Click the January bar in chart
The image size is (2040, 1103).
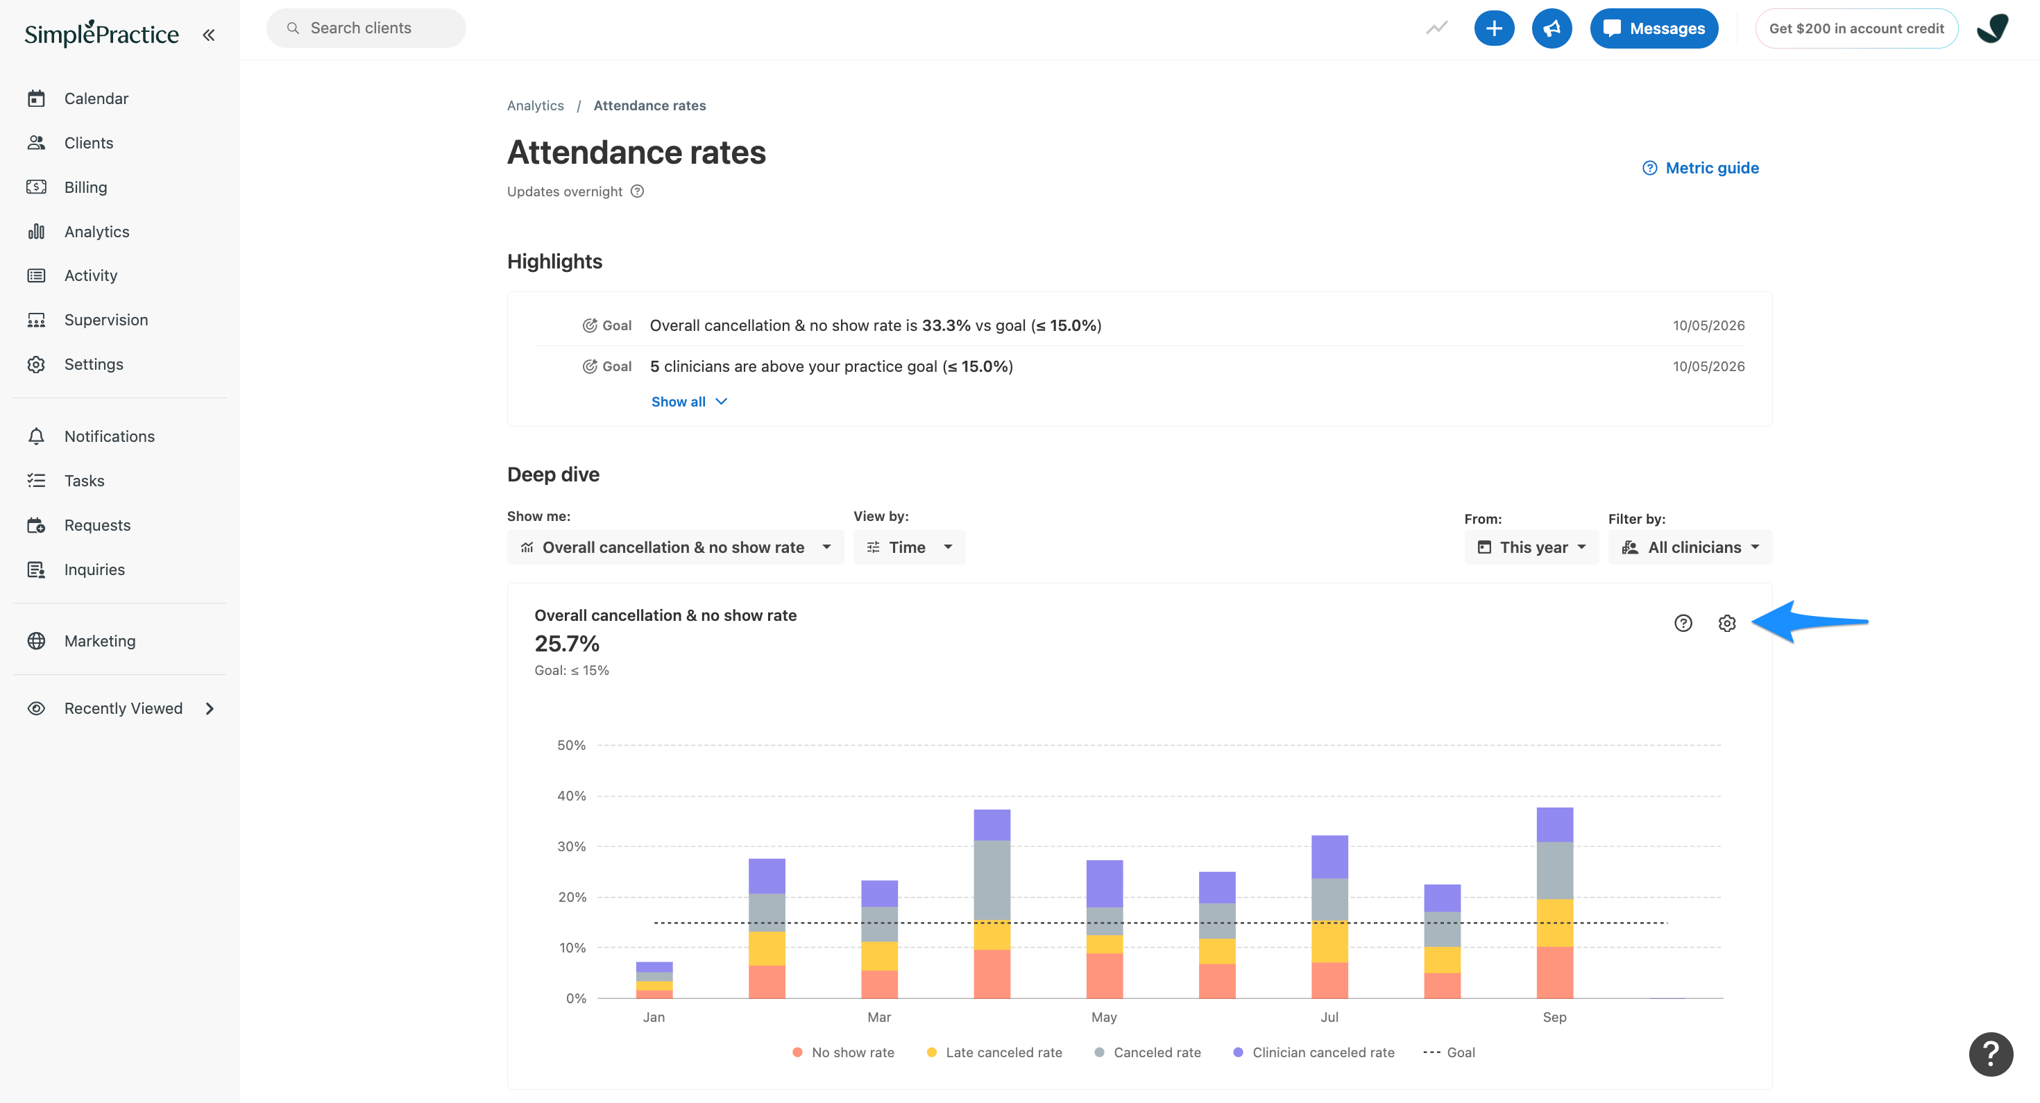(x=654, y=980)
